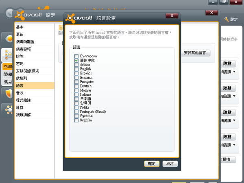The height and width of the screenshot is (183, 244).
Task: Select the 病毒隔離區 settings category
Action: point(35,42)
